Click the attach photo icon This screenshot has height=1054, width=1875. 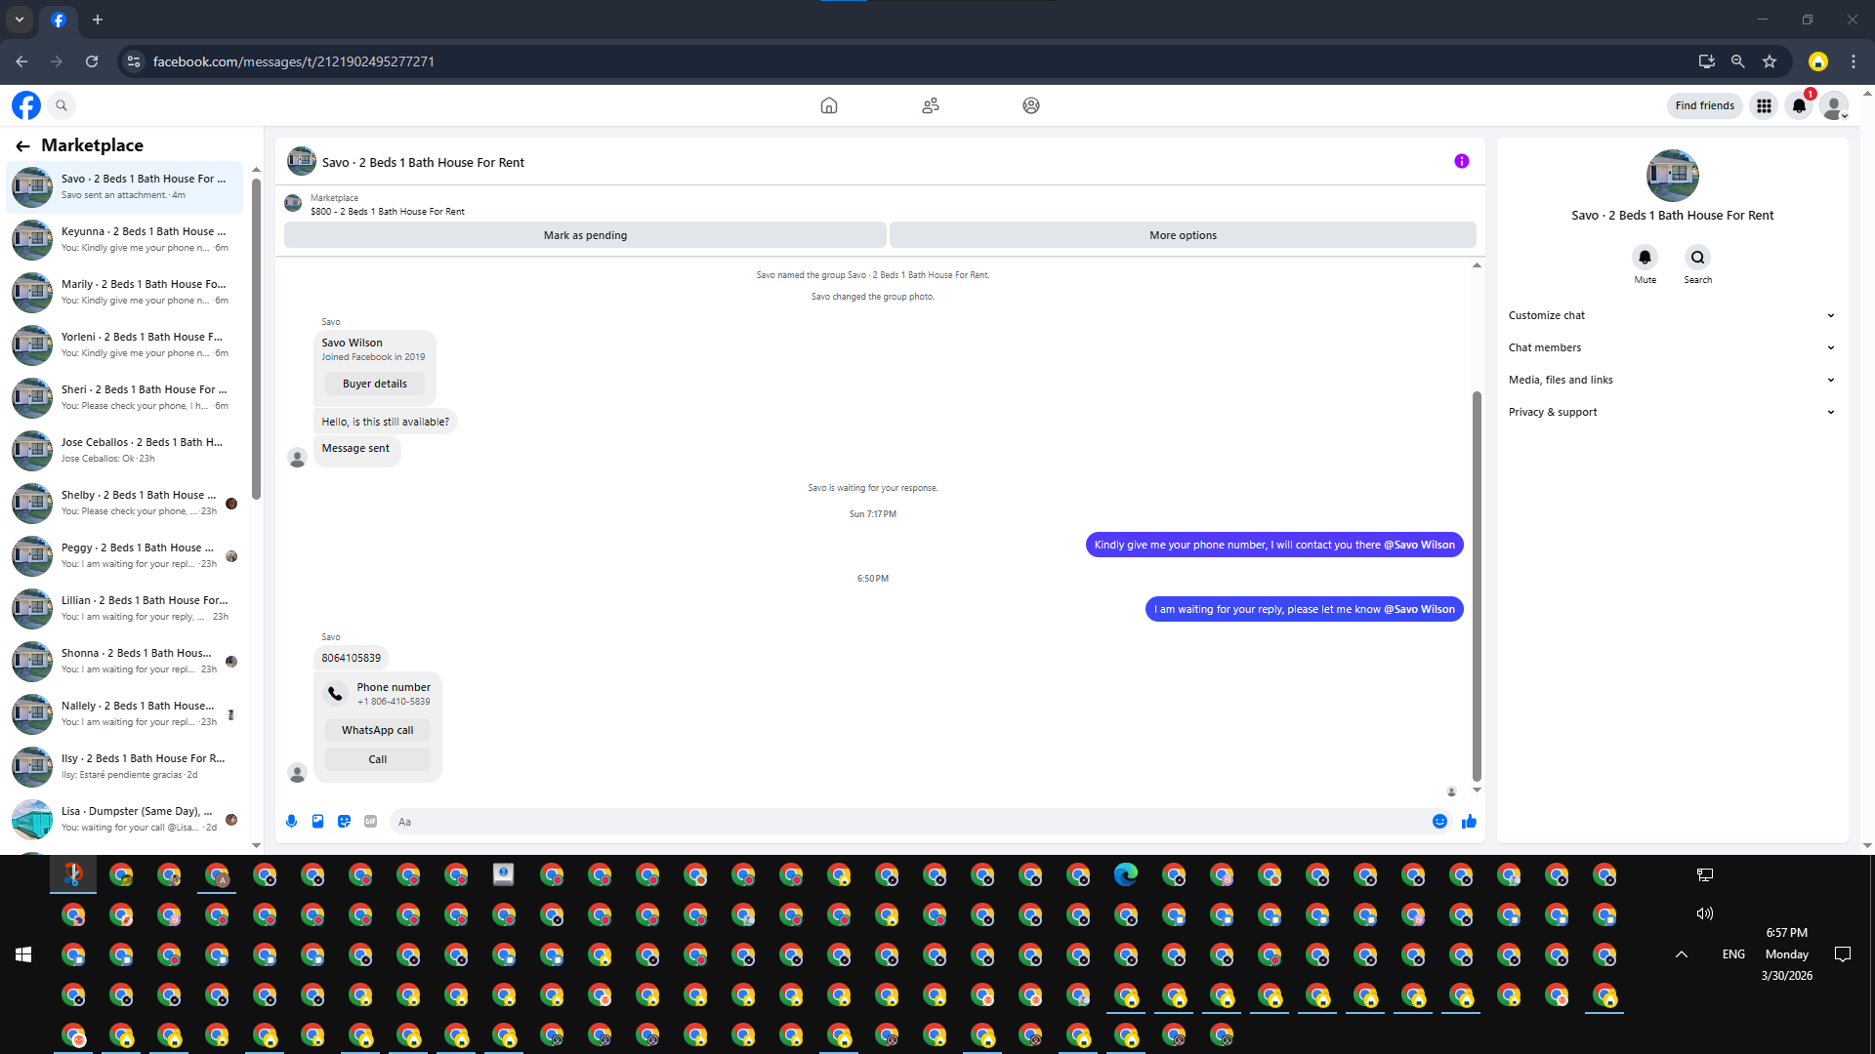click(x=317, y=822)
